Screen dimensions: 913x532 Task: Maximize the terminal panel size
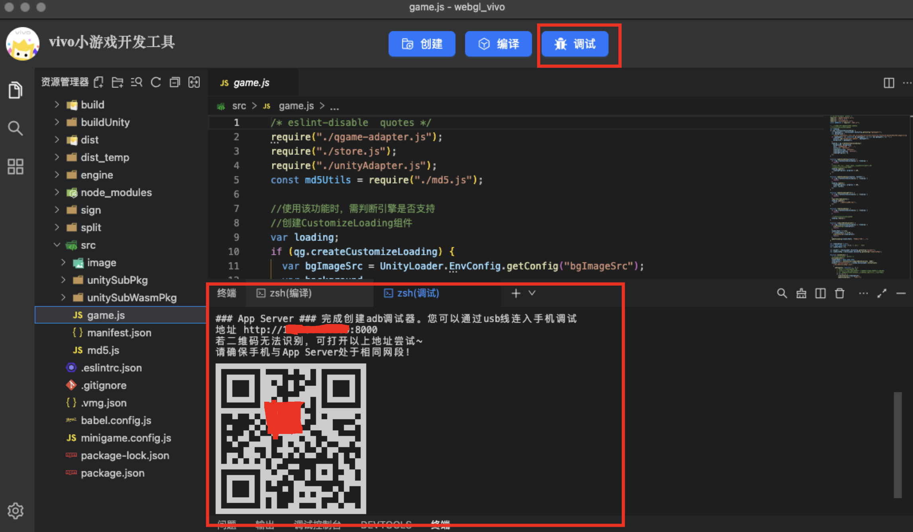point(882,293)
